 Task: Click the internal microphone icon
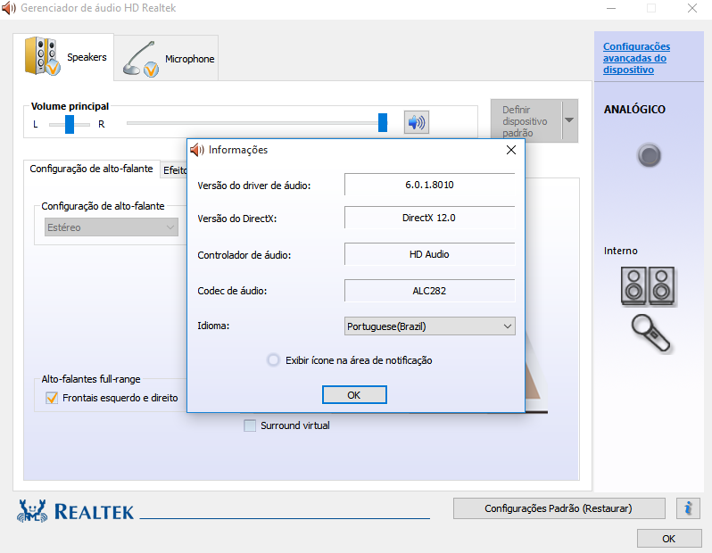[x=650, y=334]
